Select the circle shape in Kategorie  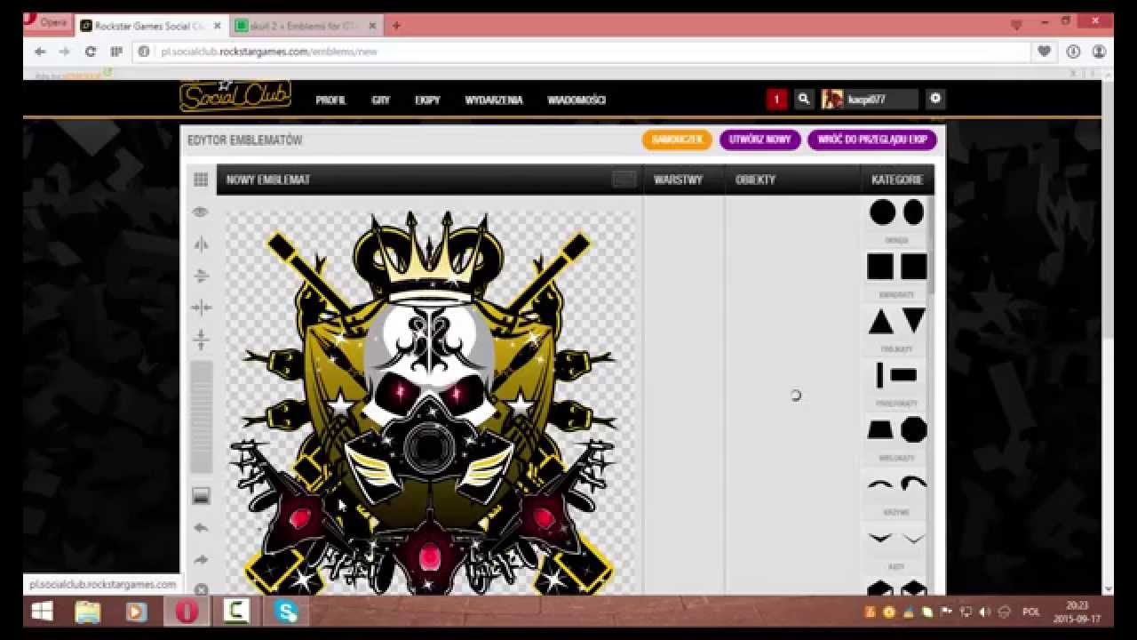click(882, 212)
